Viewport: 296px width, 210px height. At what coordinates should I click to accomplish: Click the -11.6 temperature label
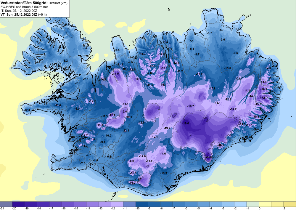[58, 105]
